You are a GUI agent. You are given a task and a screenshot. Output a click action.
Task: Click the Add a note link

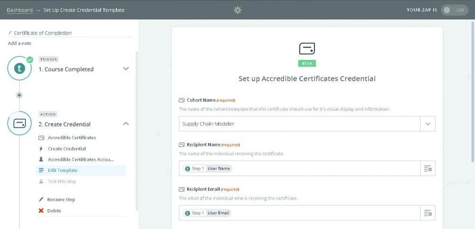coord(19,43)
